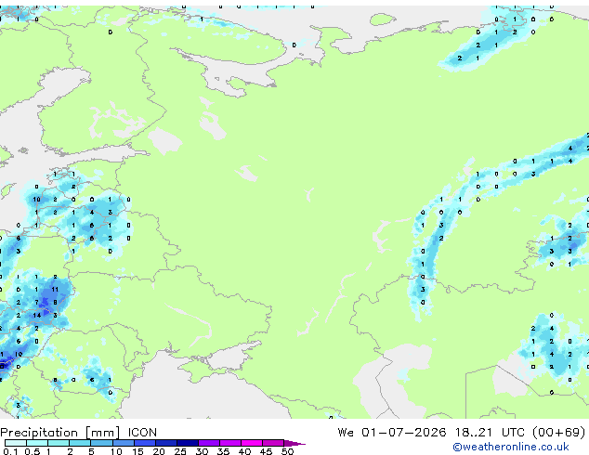Viewport: 589px width, 455px height.
Task: Select the 'ICON' model name label
Action: click(x=142, y=433)
